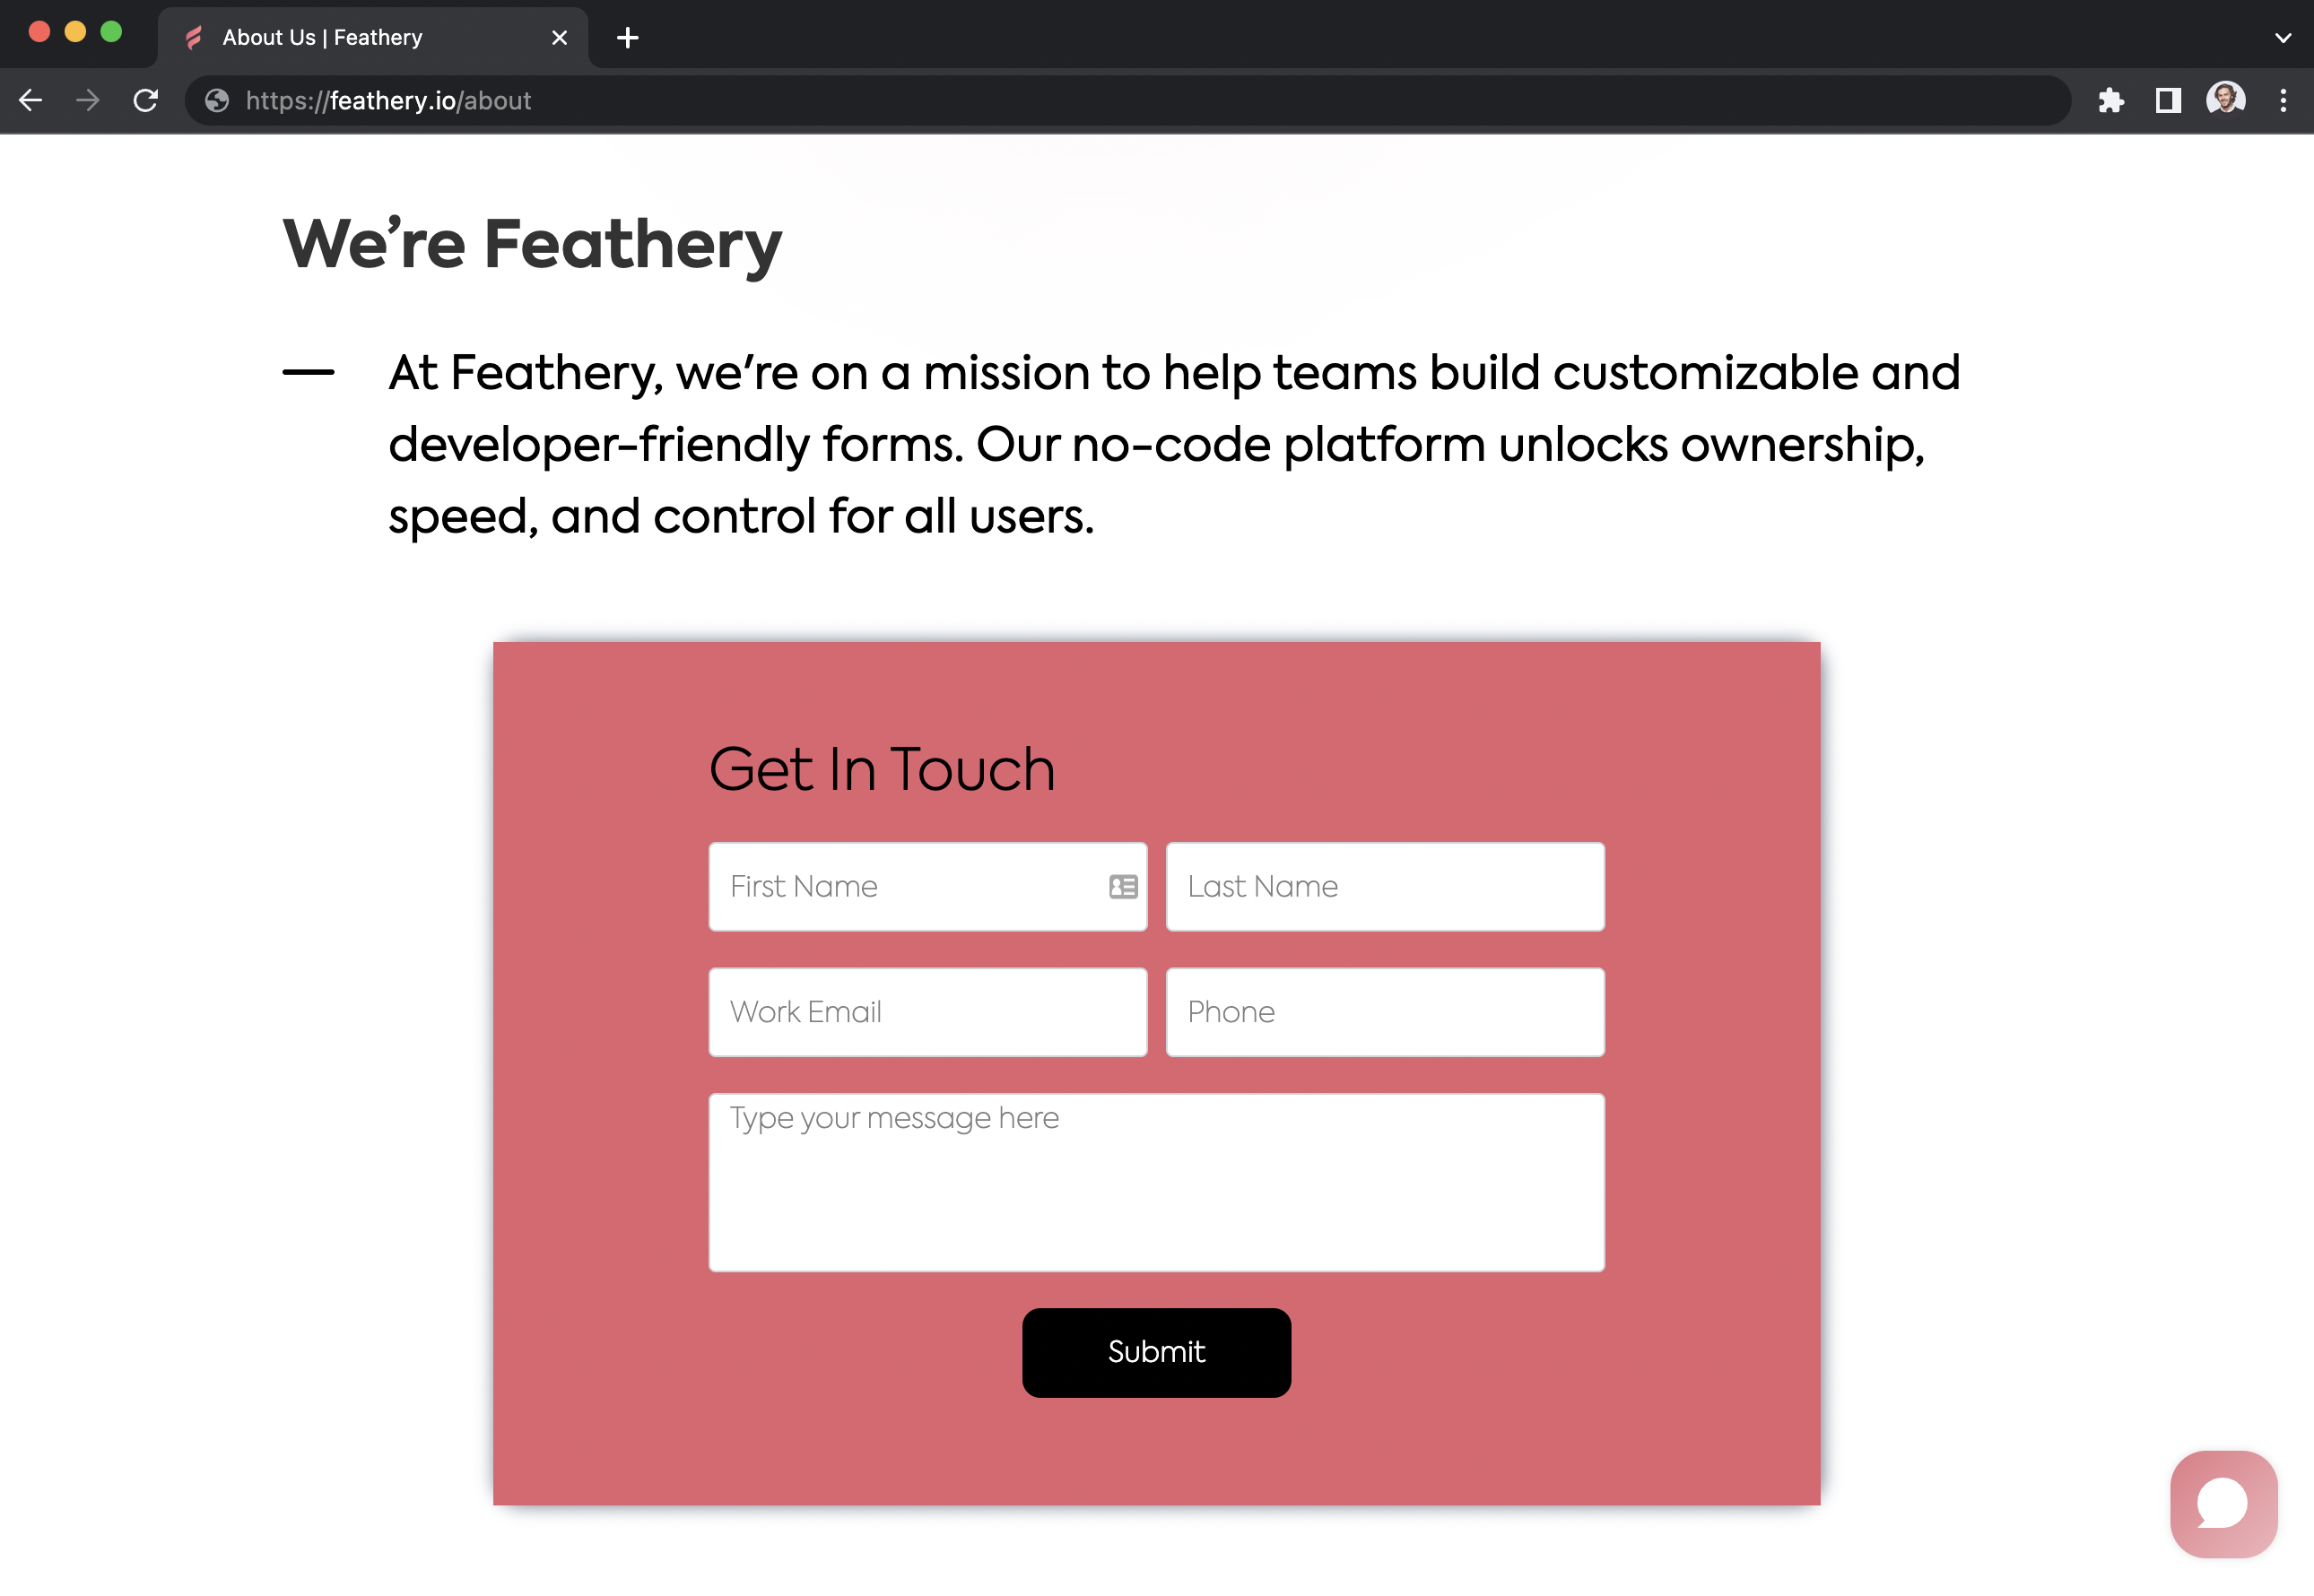Screen dimensions: 2314x1596
Task: Click the browser back navigation arrow
Action: coord(31,100)
